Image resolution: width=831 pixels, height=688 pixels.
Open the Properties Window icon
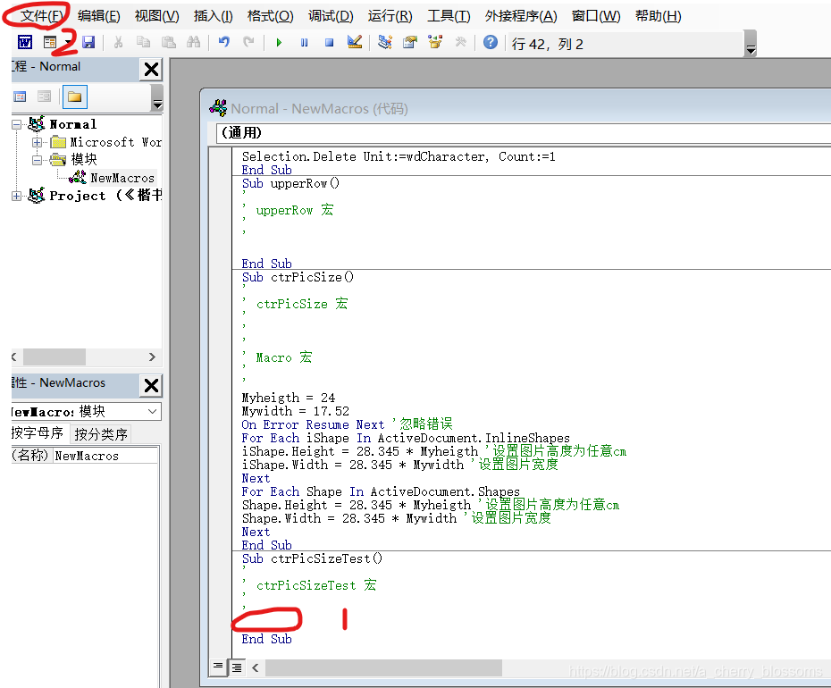point(409,42)
